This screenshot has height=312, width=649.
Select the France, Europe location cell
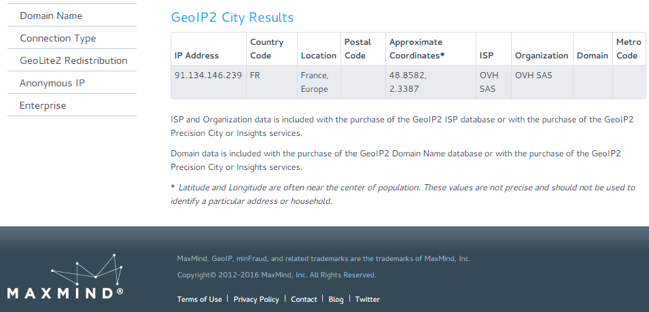pos(319,82)
